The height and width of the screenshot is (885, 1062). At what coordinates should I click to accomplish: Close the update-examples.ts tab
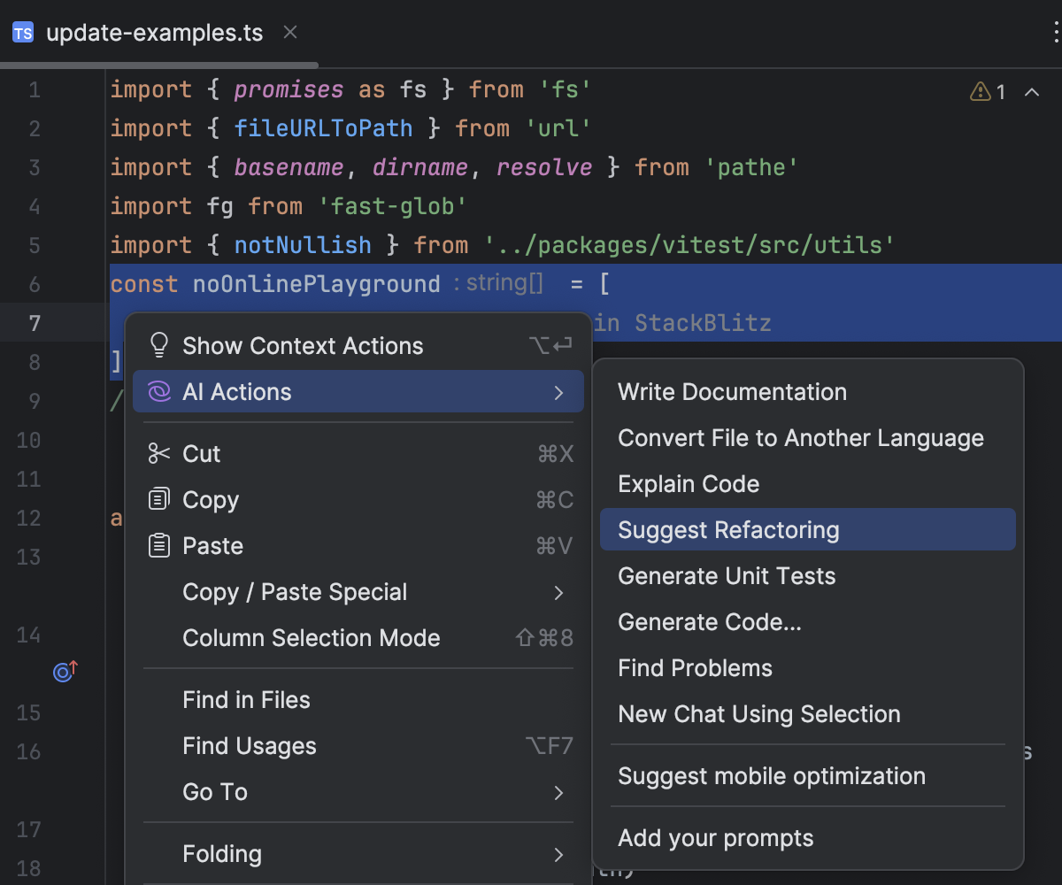(290, 34)
